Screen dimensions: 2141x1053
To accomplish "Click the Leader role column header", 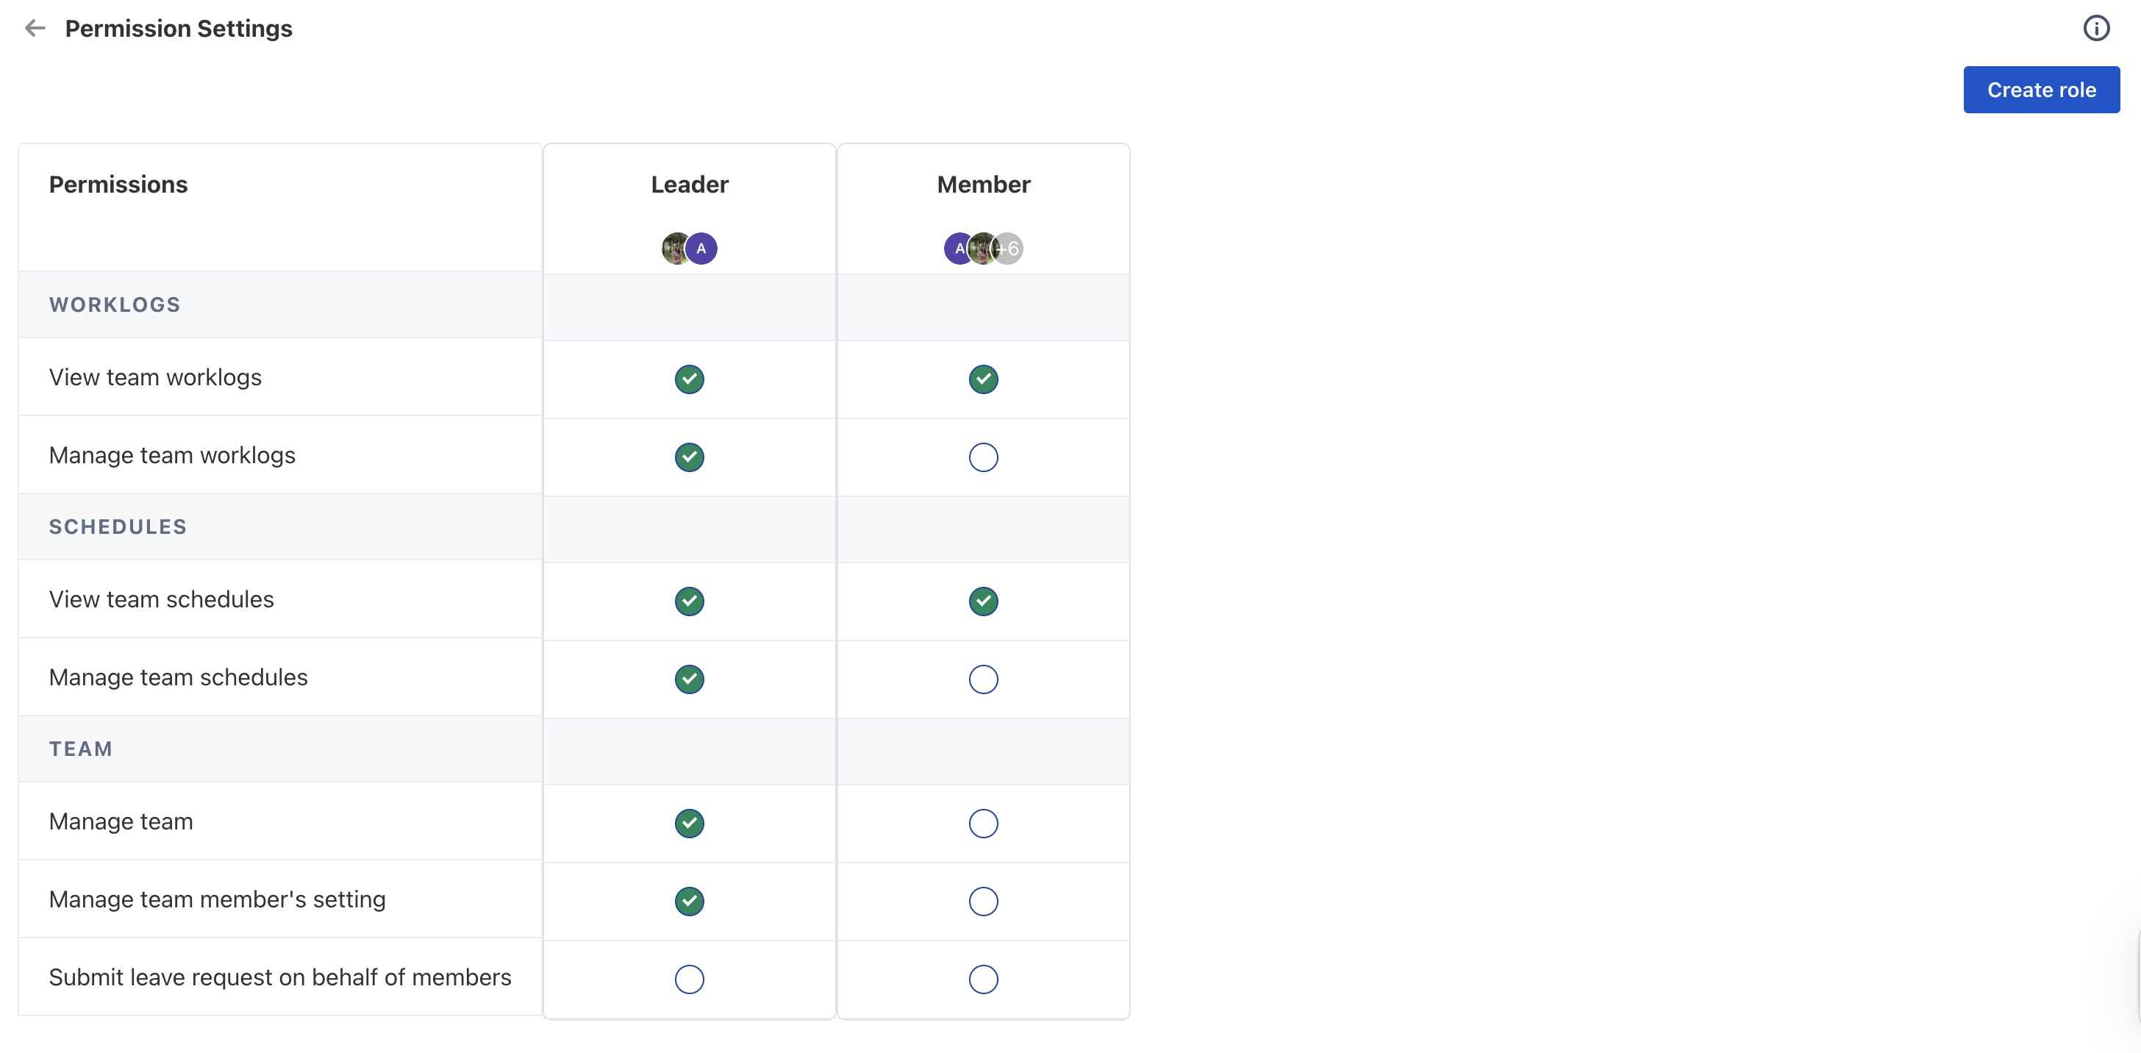I will coord(689,185).
